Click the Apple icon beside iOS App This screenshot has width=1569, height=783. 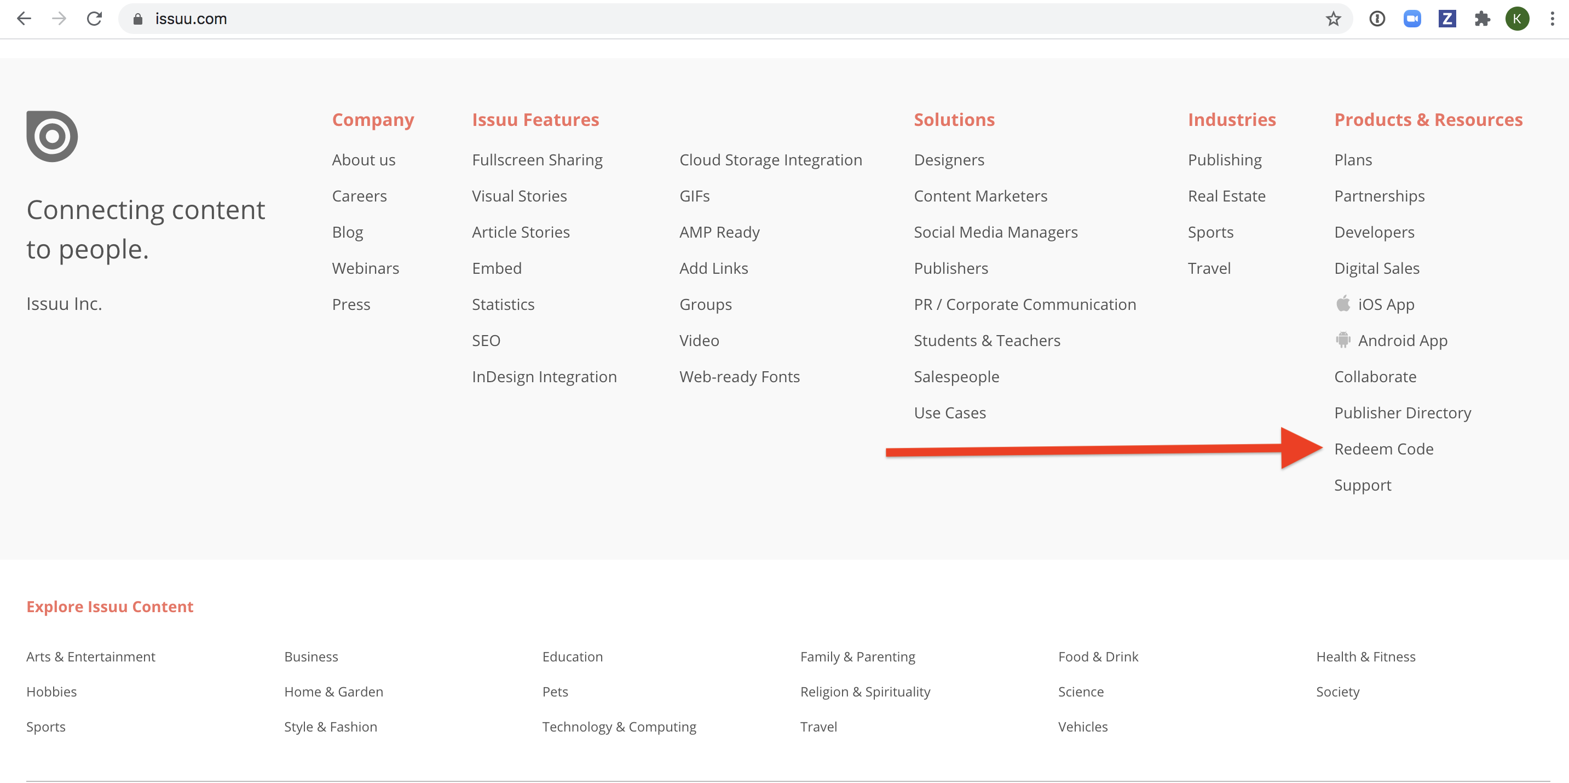coord(1343,303)
